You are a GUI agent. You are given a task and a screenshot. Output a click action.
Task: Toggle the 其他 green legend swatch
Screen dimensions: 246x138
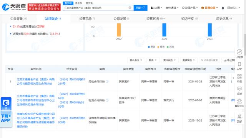[168, 47]
